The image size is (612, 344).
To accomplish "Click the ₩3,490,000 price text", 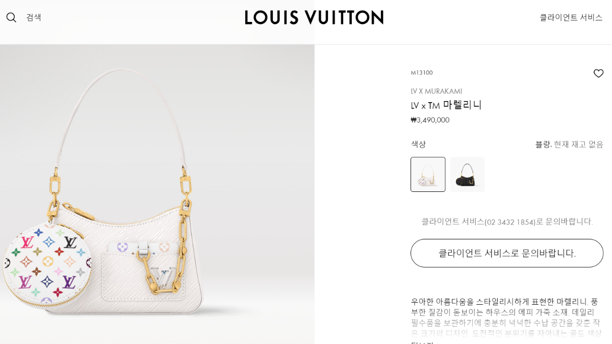I will [430, 120].
